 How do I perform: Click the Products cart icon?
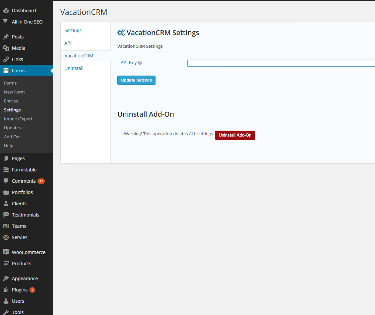[6, 263]
